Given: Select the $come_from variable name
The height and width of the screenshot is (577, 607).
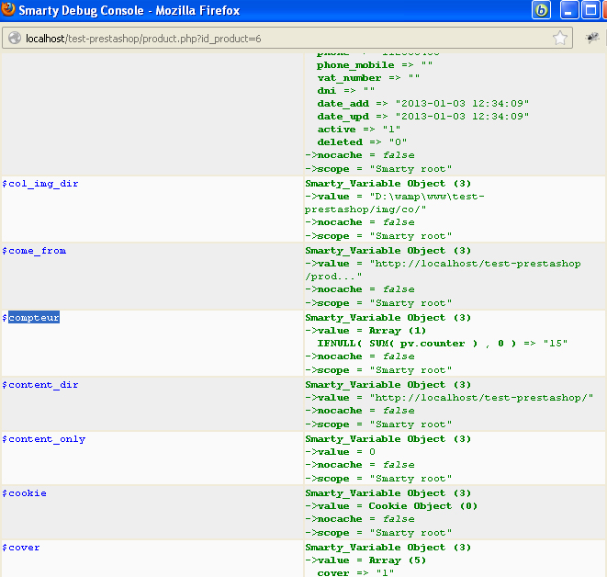Looking at the screenshot, I should (34, 251).
